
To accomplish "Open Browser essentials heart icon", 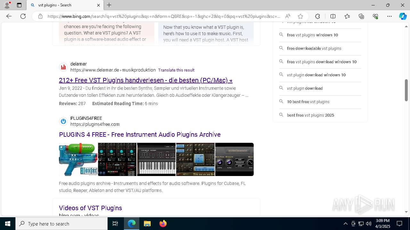I will [x=375, y=16].
